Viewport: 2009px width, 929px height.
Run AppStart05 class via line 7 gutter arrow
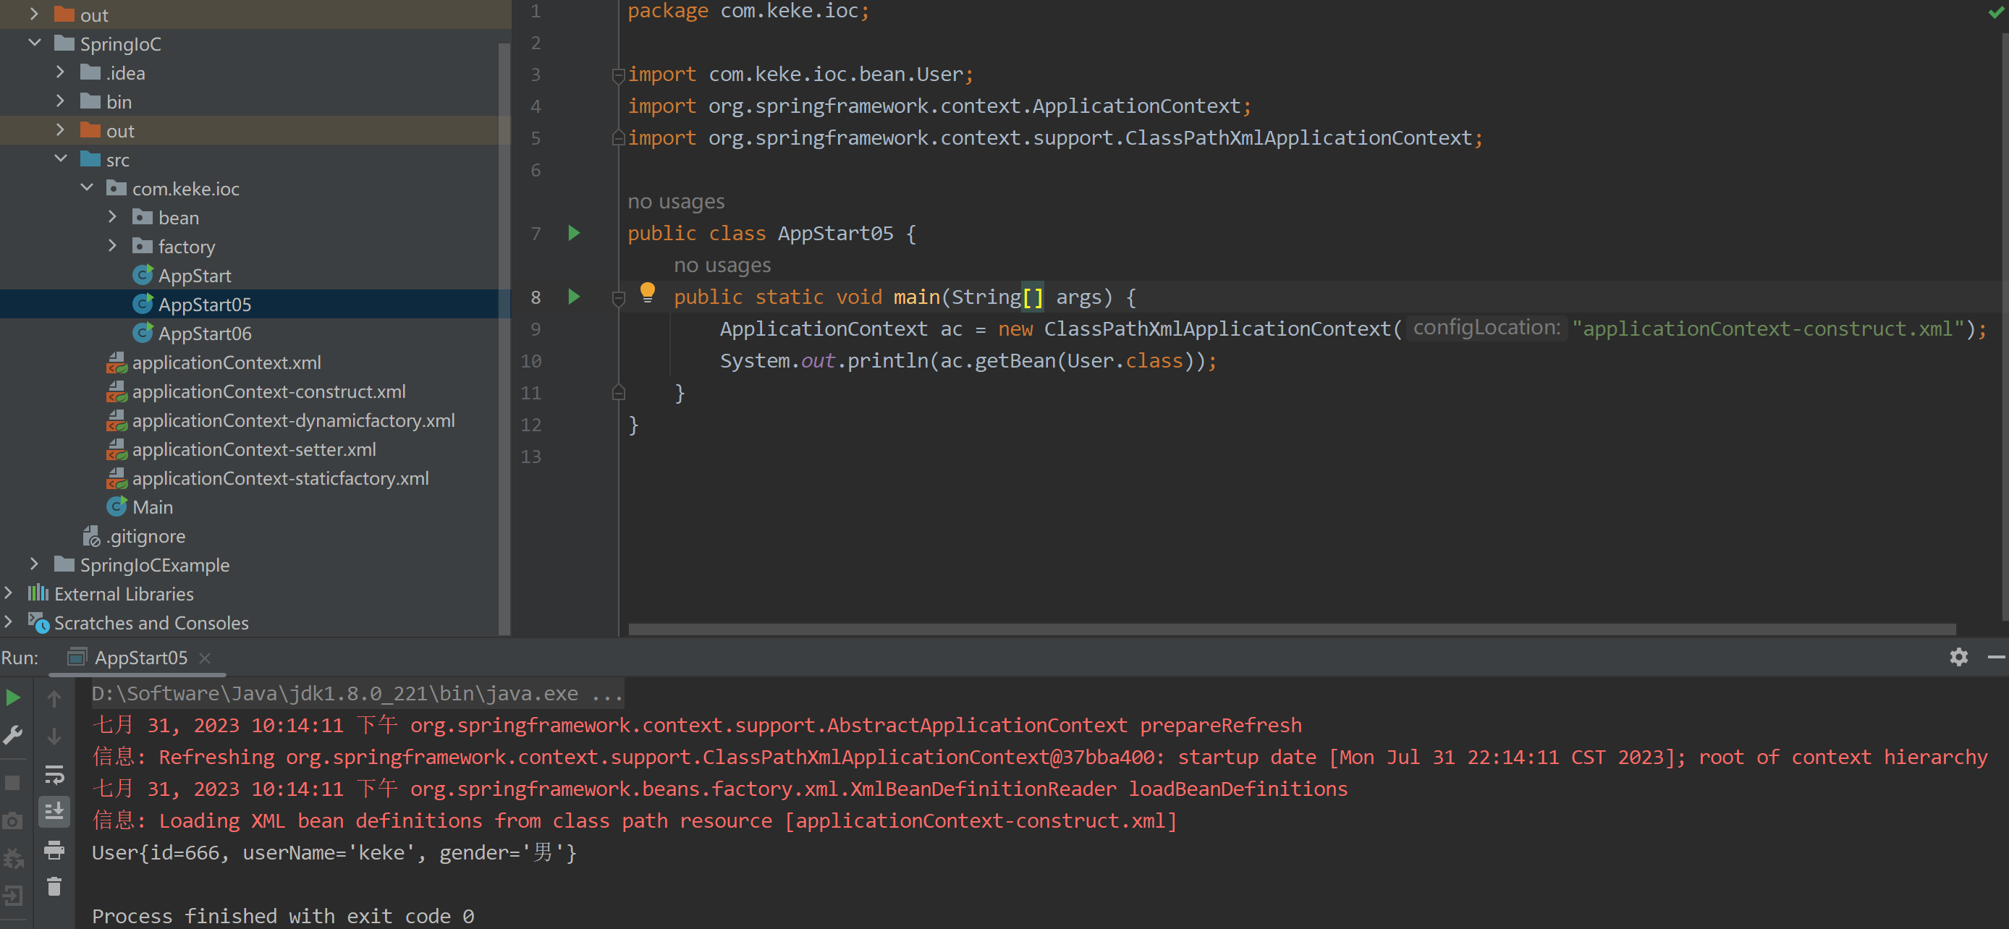pyautogui.click(x=574, y=233)
